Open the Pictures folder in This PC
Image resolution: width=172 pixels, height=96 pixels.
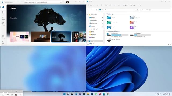pos(111,27)
